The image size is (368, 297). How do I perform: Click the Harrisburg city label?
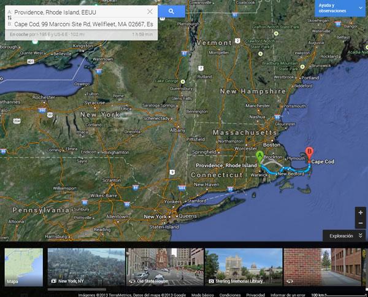pyautogui.click(x=56, y=236)
